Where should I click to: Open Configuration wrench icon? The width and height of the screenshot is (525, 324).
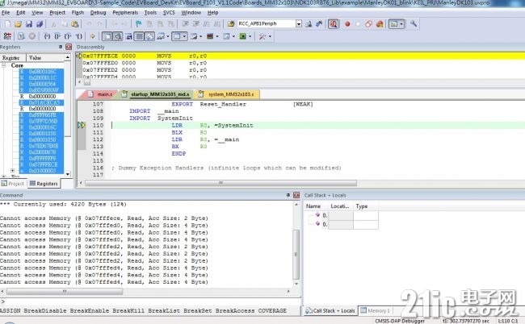414,24
